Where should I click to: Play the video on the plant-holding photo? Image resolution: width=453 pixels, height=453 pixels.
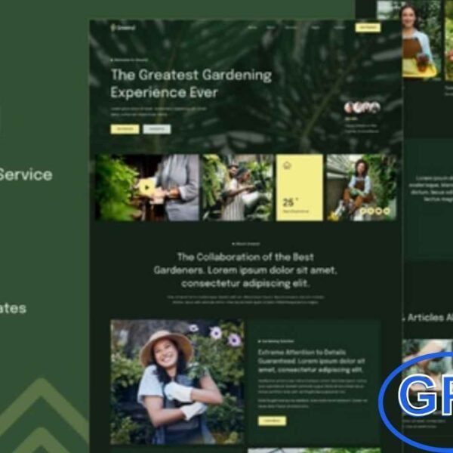pos(146,187)
